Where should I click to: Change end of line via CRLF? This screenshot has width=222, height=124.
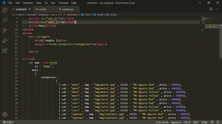pos(196,122)
